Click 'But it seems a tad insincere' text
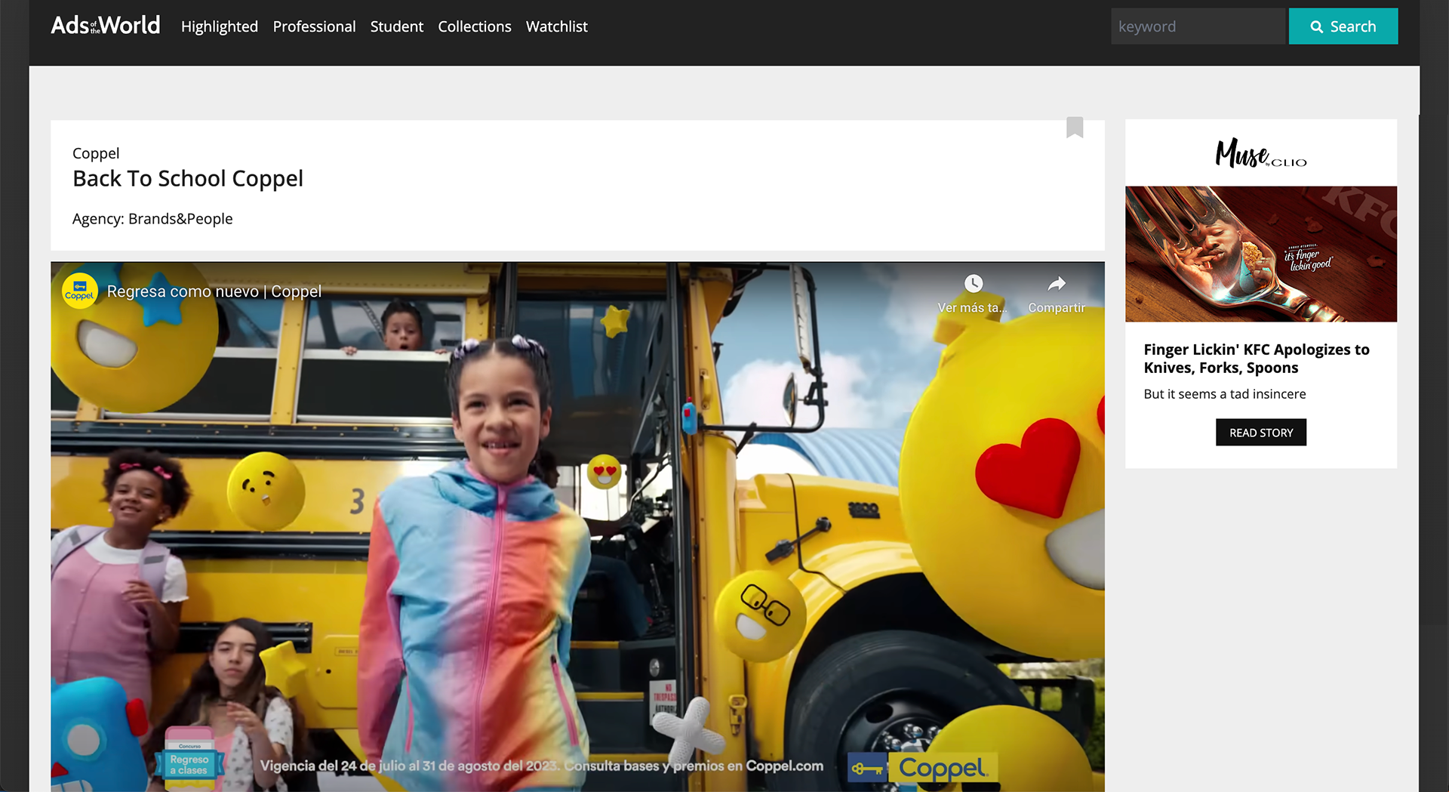 point(1225,394)
